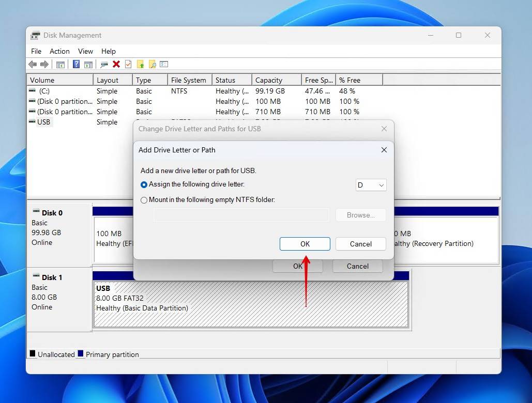Click the Show/Hide Console Tree icon
This screenshot has height=403, width=532.
[60, 64]
